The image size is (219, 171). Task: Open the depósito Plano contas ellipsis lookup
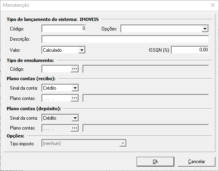pyautogui.click(x=75, y=128)
